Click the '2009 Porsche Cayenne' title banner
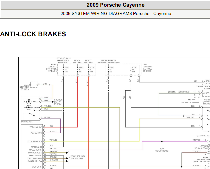The height and width of the screenshot is (169, 210). 116,5
